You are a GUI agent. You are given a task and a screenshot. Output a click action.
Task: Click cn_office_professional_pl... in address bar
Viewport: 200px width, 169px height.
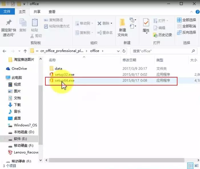(x=62, y=51)
